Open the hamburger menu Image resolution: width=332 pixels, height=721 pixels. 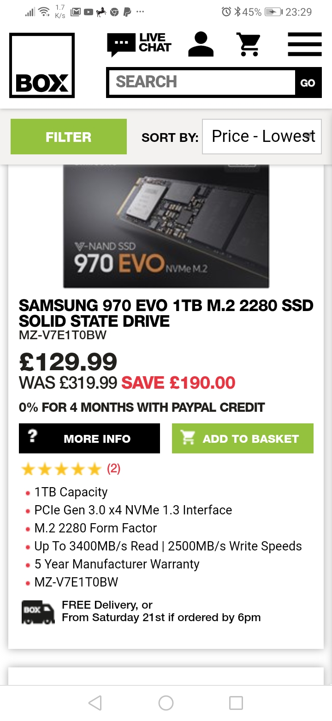[x=304, y=44]
